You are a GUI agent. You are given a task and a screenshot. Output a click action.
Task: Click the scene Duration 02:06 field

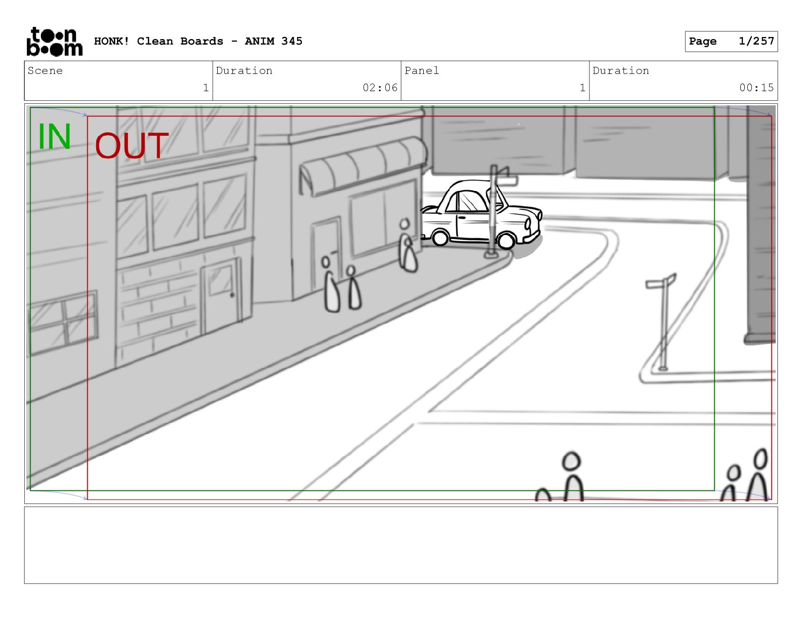[x=307, y=81]
